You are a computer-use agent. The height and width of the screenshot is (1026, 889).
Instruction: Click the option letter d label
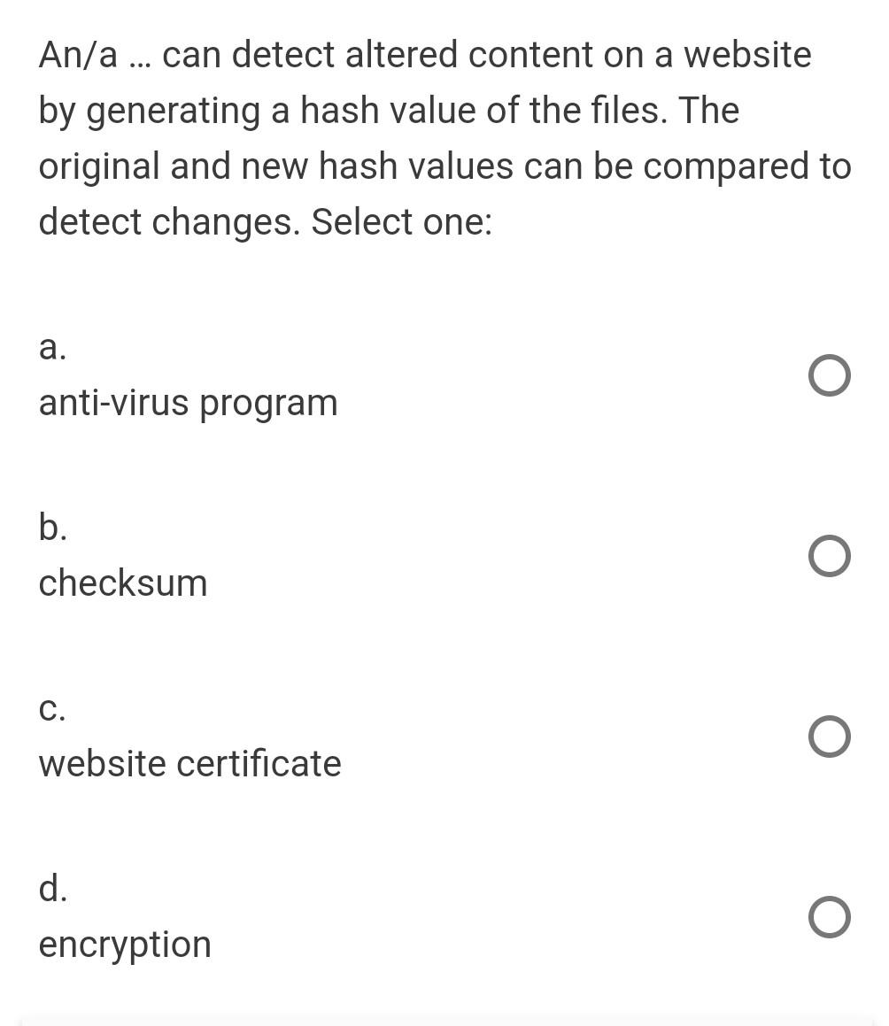point(51,890)
